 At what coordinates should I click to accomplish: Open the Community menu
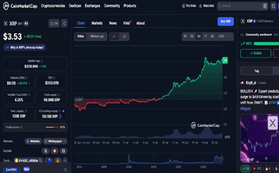point(112,6)
